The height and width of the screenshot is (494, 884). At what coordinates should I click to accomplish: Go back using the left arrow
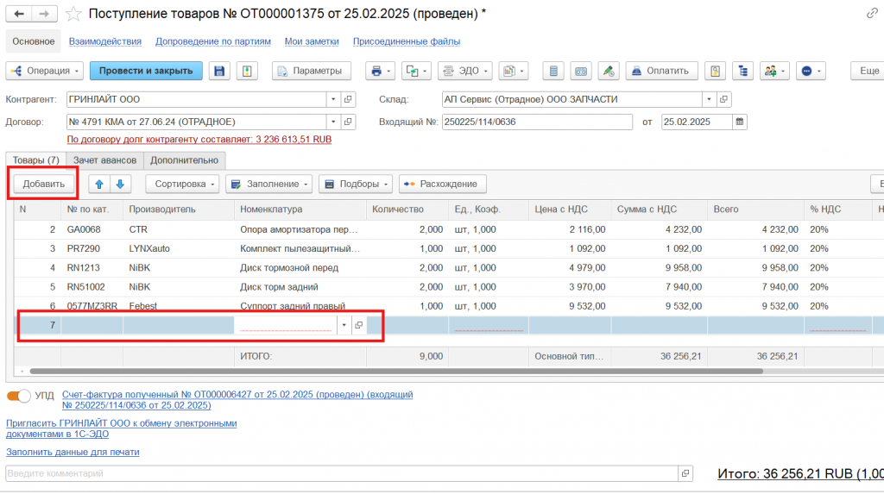19,14
